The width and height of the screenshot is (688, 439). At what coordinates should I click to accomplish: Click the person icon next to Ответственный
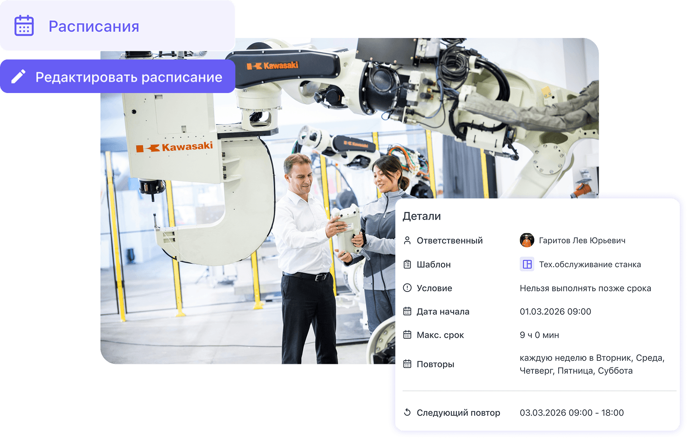pos(407,240)
